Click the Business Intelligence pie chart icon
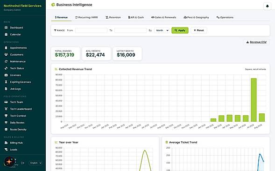This screenshot has width=275, height=171. [x=53, y=5]
